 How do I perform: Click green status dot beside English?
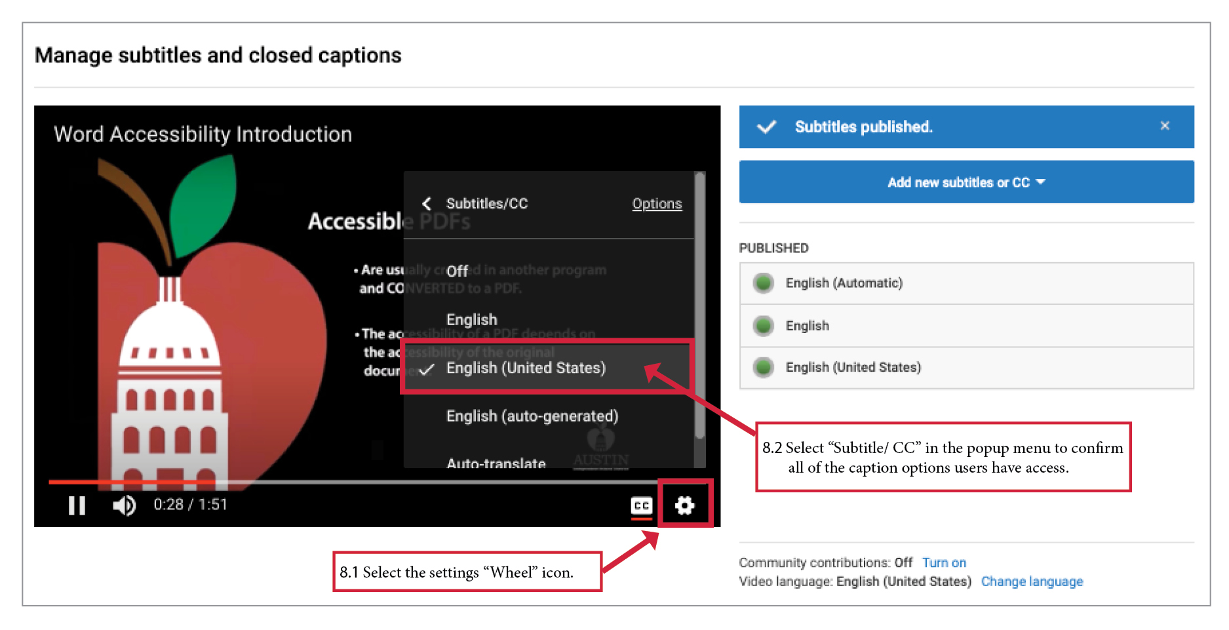(x=763, y=326)
